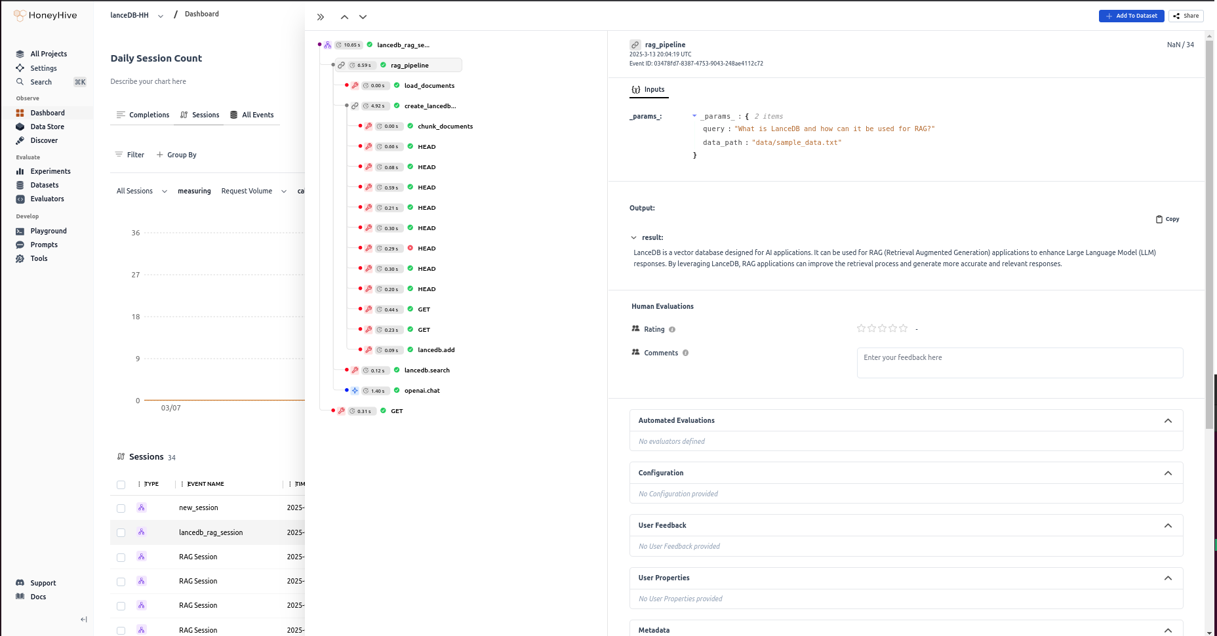Select load_documents trace event
This screenshot has width=1217, height=636.
tap(429, 86)
